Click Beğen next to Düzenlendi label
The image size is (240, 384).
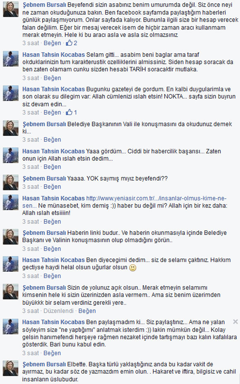[87, 311]
